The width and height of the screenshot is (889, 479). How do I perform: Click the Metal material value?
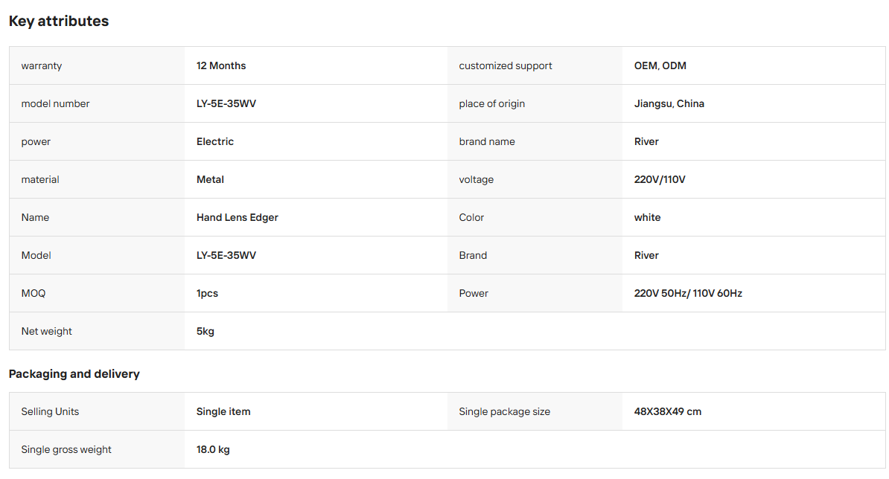[x=210, y=179]
